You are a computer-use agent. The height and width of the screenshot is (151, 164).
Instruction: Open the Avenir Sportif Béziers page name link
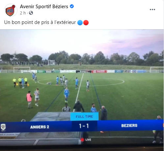[x=44, y=7]
